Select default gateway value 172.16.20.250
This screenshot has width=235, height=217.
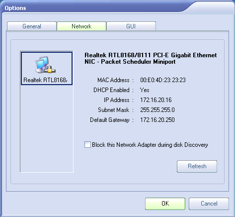(x=157, y=120)
